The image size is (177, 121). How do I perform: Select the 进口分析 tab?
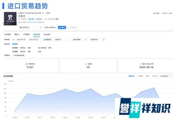coord(37,34)
